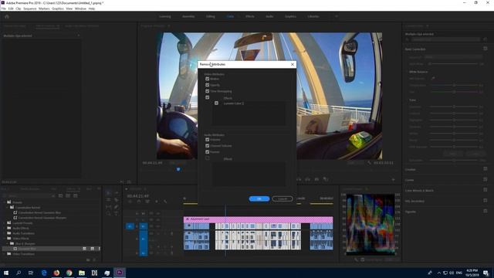Click Export Frame camera icon in Program Monitor
The height and width of the screenshot is (278, 494).
pyautogui.click(x=316, y=179)
